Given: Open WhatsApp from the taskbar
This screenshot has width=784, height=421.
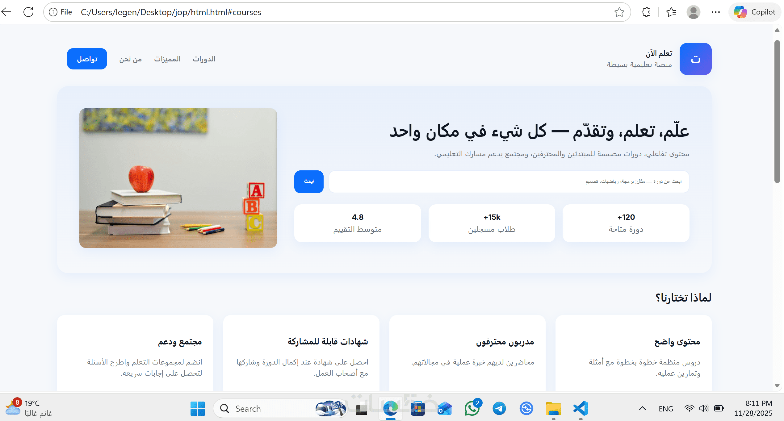Looking at the screenshot, I should pos(472,409).
